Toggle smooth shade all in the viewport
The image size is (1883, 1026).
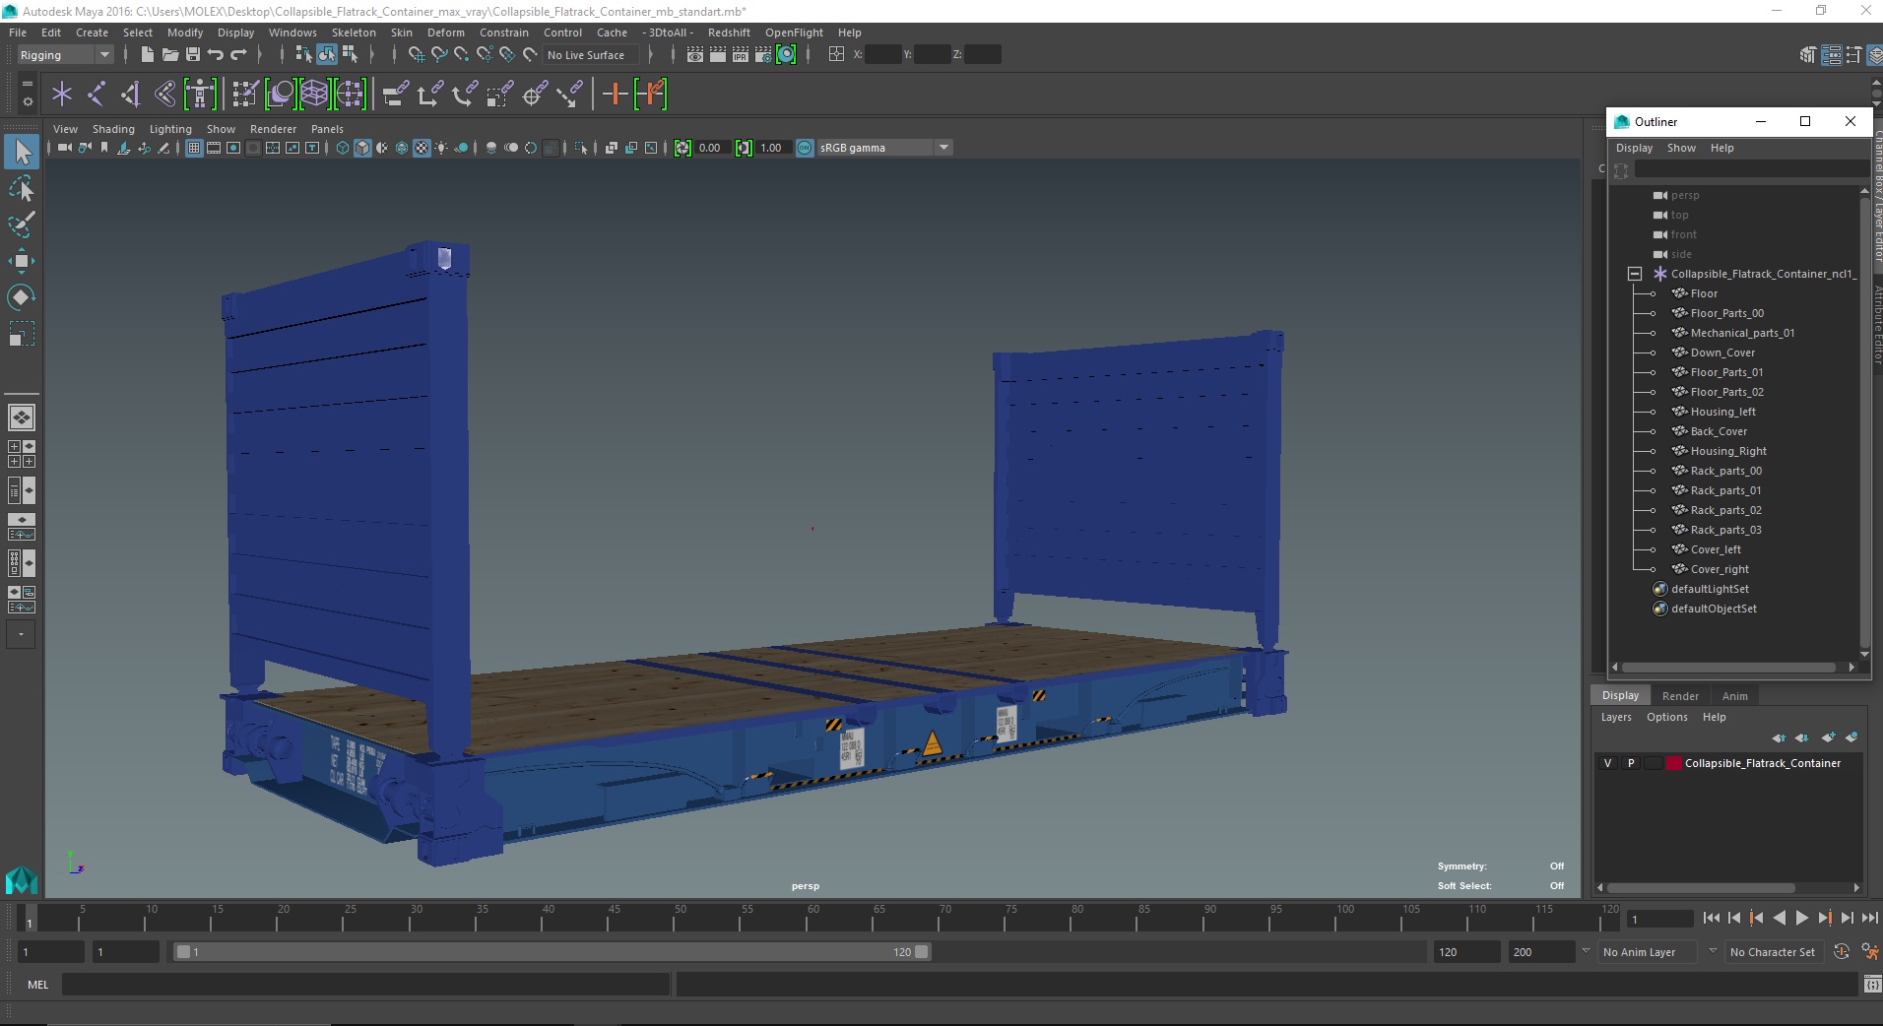coord(362,148)
